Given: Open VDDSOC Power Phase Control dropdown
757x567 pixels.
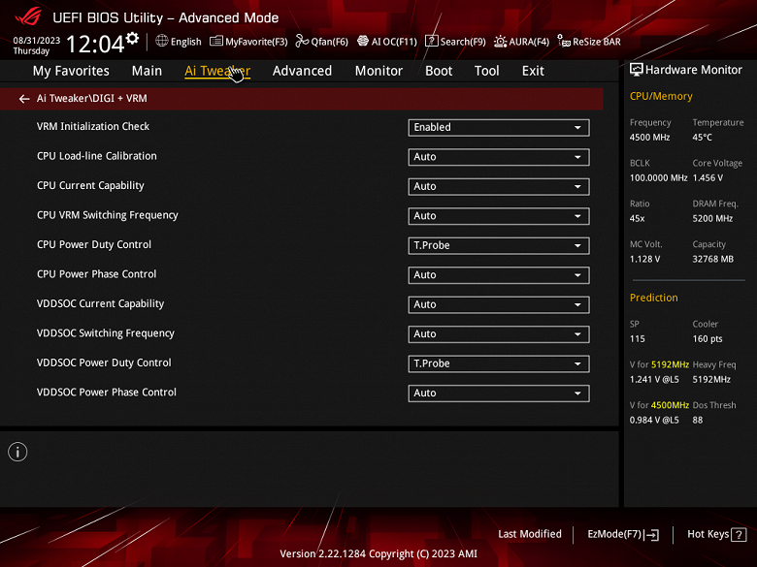Looking at the screenshot, I should (x=499, y=394).
